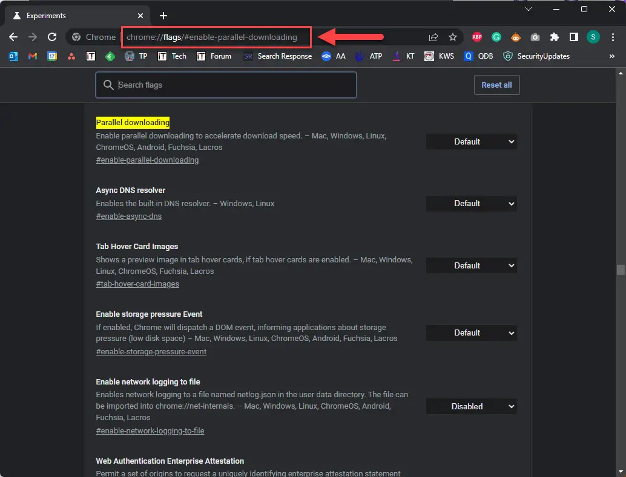The width and height of the screenshot is (626, 477).
Task: Click the camera screenshot extension icon
Action: (x=535, y=37)
